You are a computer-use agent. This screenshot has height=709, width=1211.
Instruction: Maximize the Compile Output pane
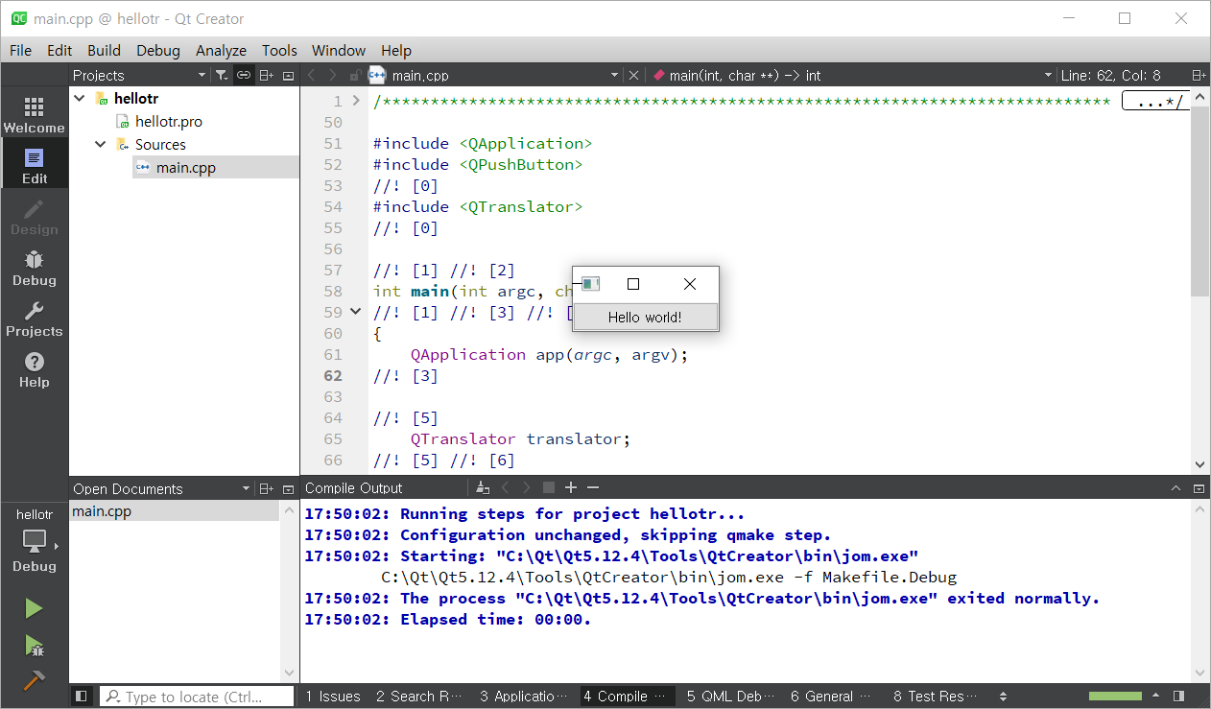[1199, 487]
